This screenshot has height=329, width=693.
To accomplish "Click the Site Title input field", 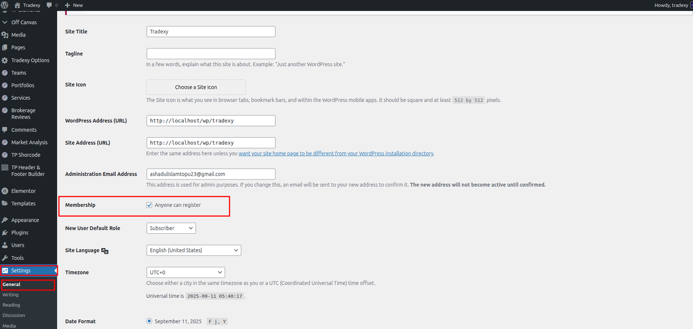I will [211, 32].
